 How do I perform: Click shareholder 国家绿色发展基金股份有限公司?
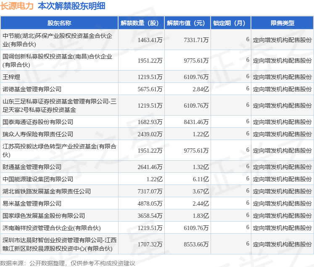[44, 216]
